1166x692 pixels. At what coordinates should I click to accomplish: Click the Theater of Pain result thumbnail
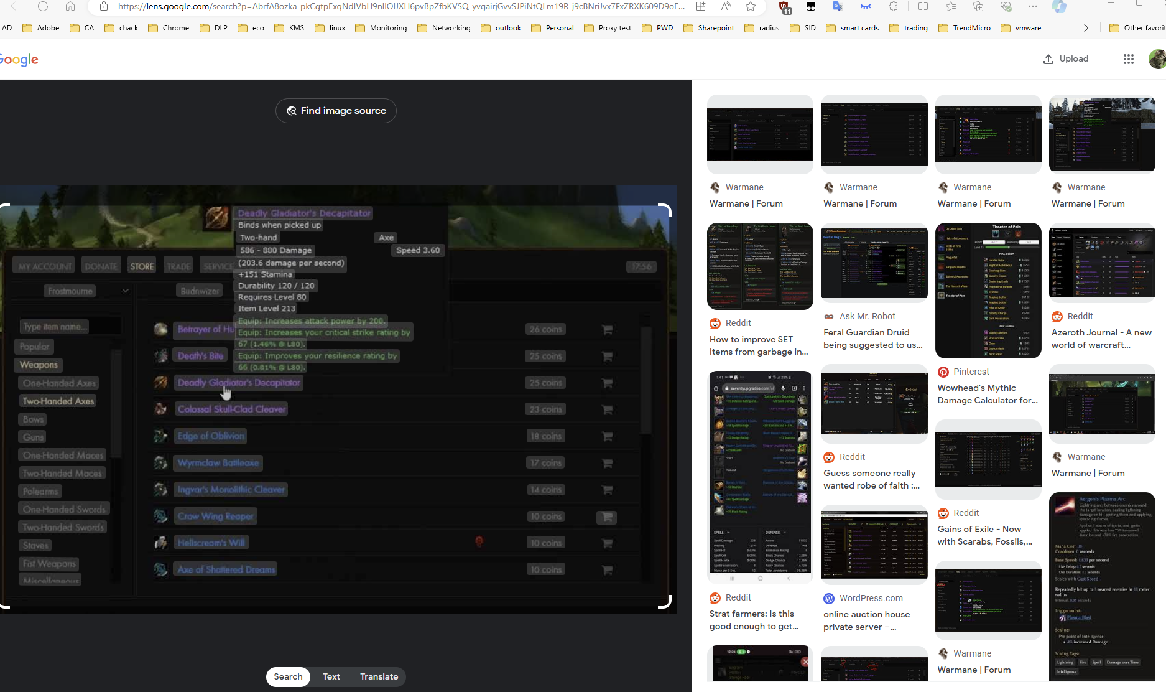pyautogui.click(x=988, y=290)
